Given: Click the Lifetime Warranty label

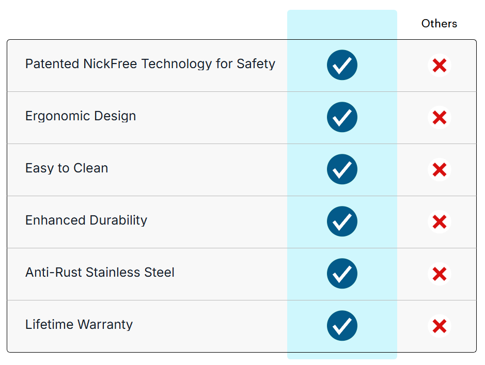Looking at the screenshot, I should 79,325.
